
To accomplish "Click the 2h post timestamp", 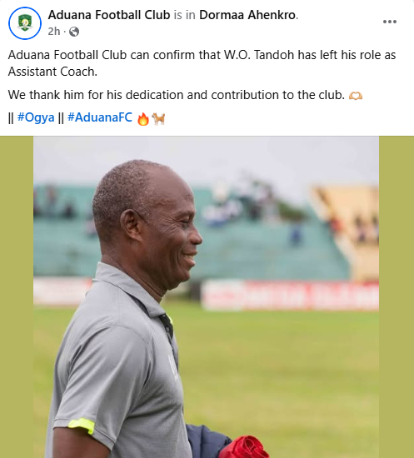I will click(x=54, y=32).
